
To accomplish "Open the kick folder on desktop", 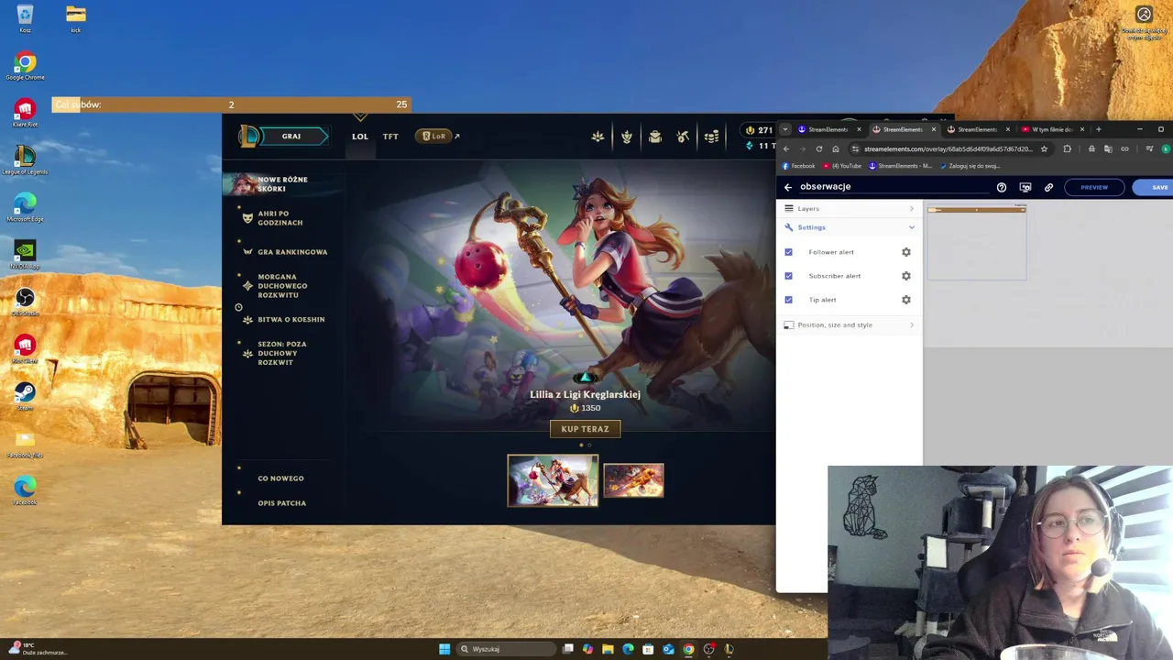I will pyautogui.click(x=76, y=17).
